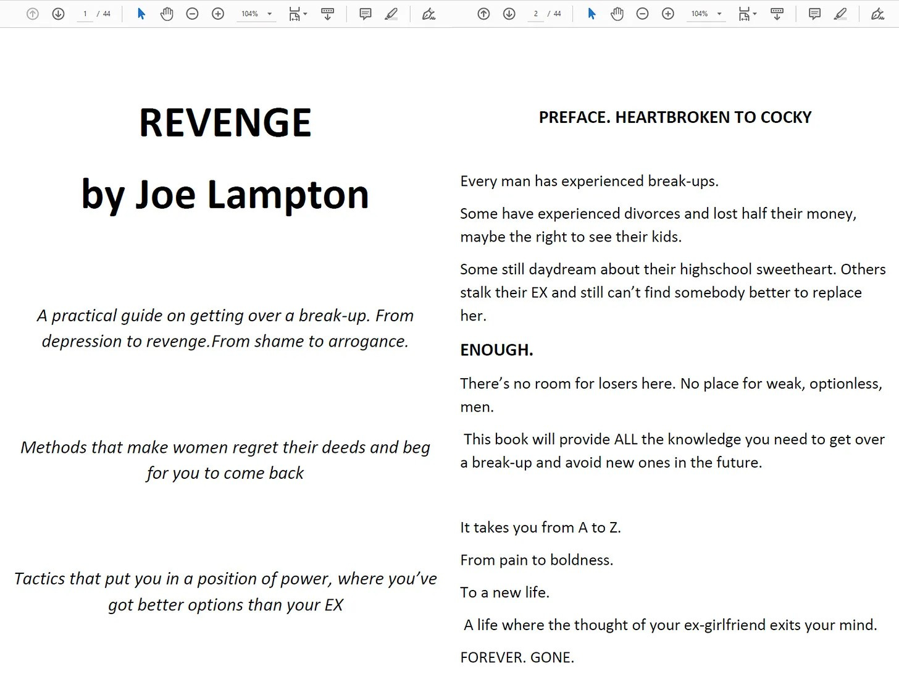The image size is (899, 695).
Task: Click italic line "depression to revenge.From shame to arrogance."
Action: [225, 342]
